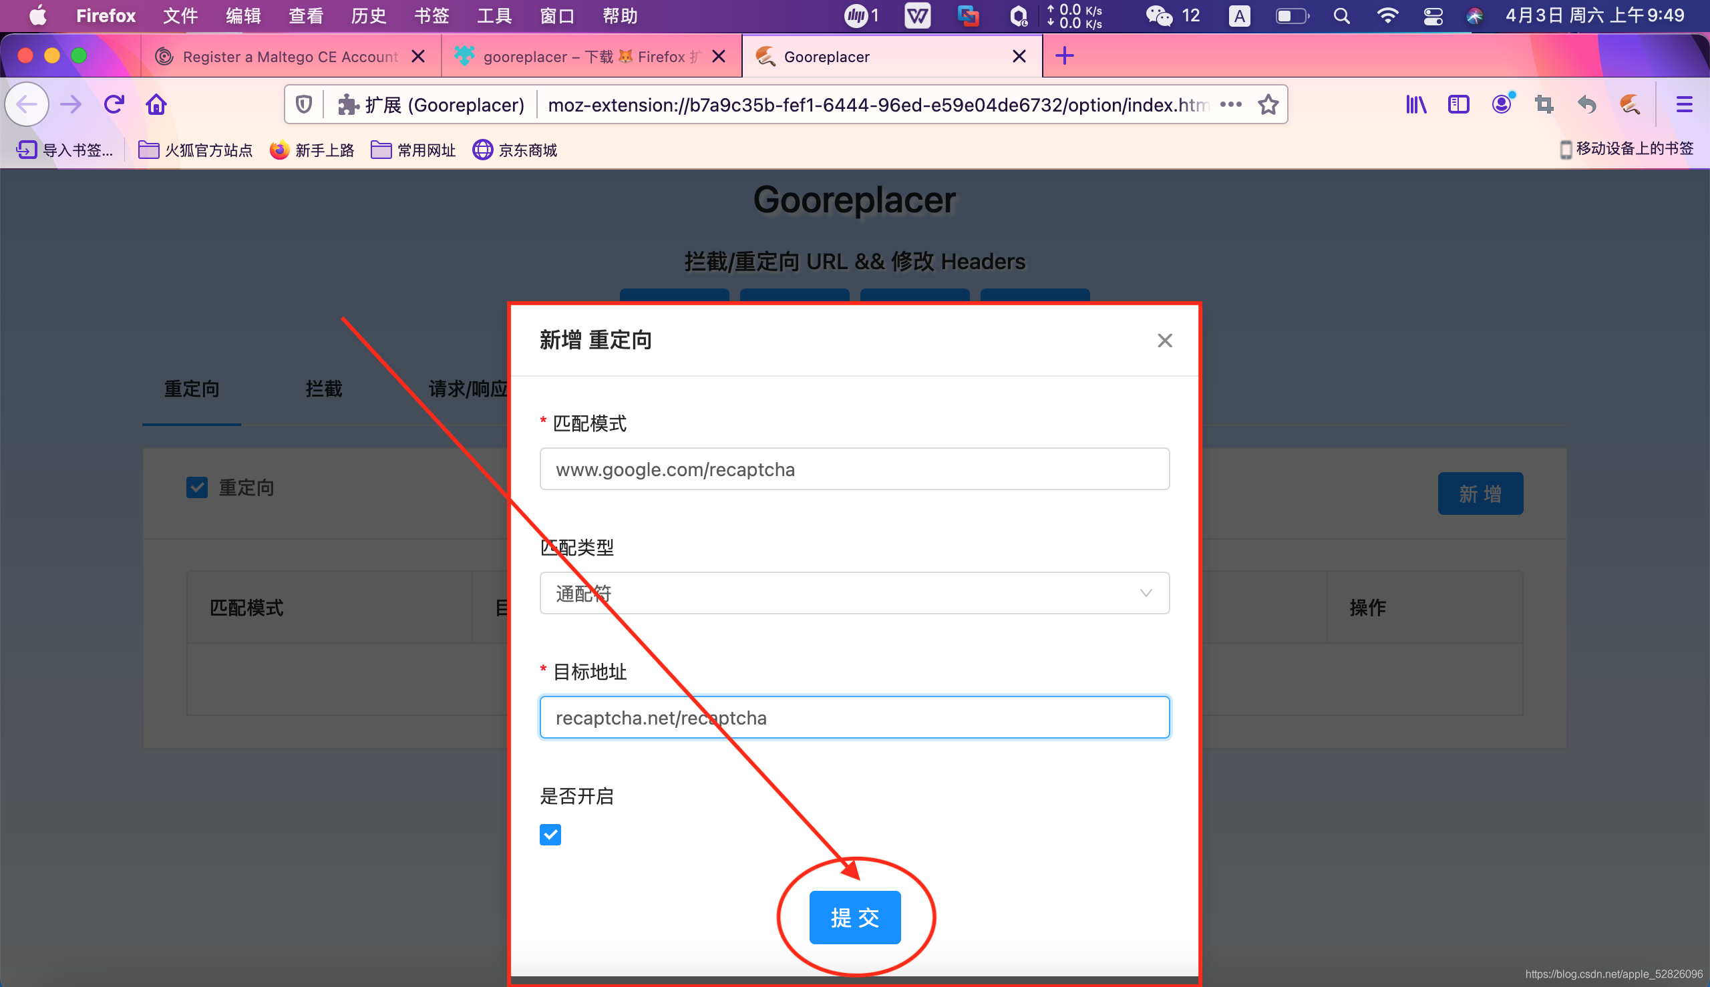1710x987 pixels.
Task: Open the Gooreplacer extension toolbar icon
Action: click(1629, 104)
